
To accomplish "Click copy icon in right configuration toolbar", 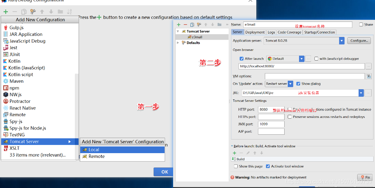I will click(x=192, y=25).
